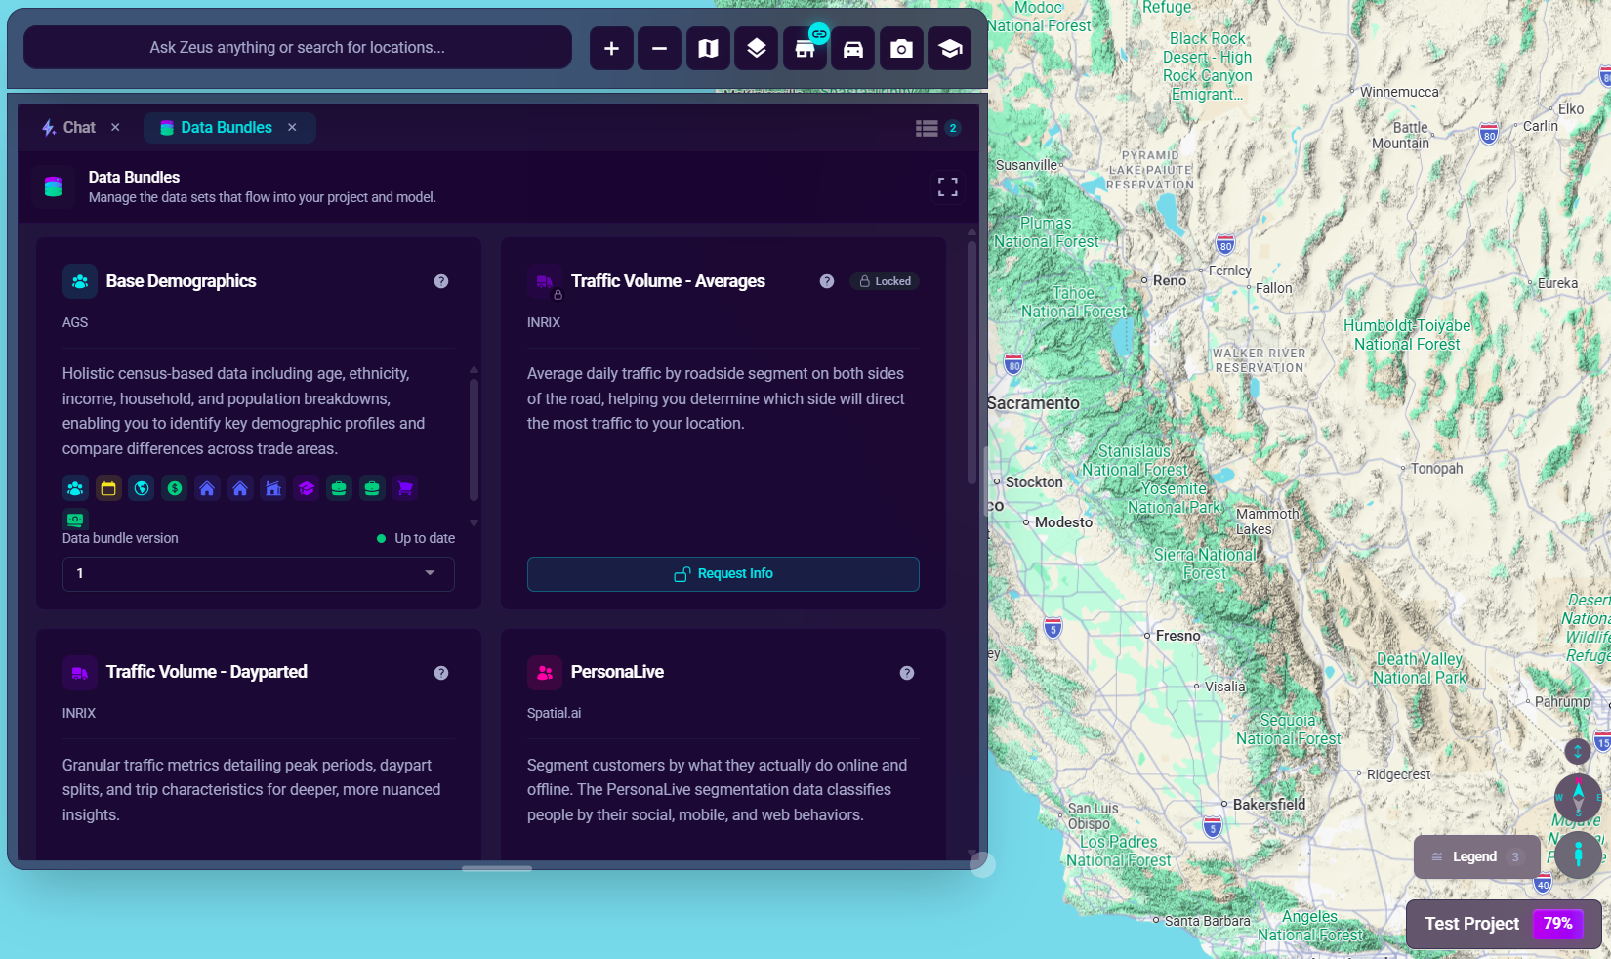Viewport: 1611px width, 959px height.
Task: Click the Test Project 79% progress badge
Action: [1557, 924]
